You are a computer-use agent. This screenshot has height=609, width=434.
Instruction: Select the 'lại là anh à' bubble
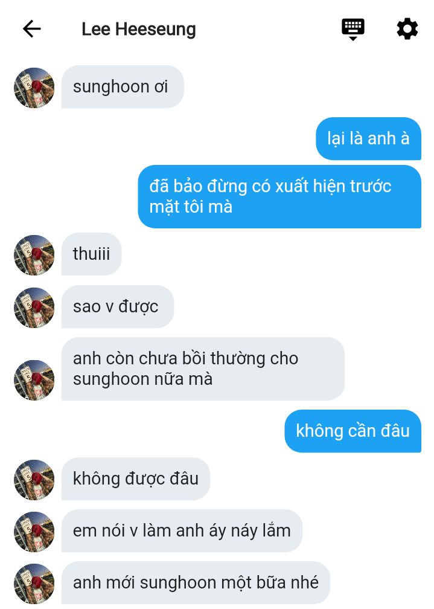click(x=368, y=139)
